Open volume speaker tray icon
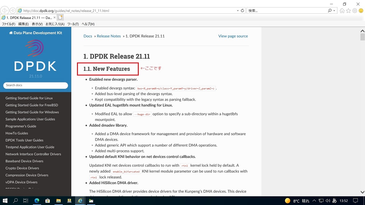The image size is (365, 205). (328, 201)
